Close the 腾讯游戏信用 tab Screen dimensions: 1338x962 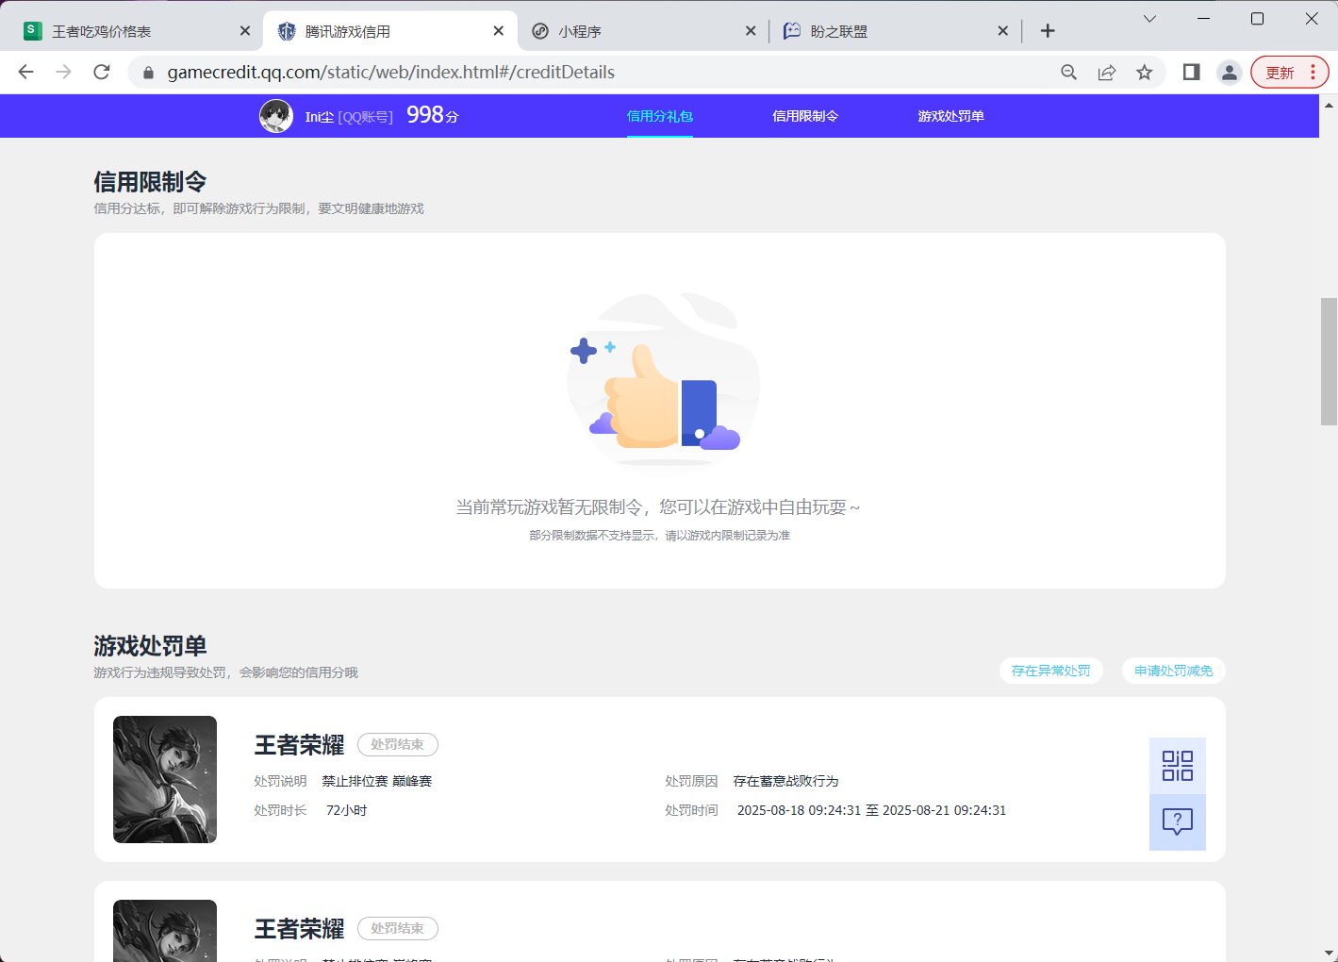[x=499, y=31]
